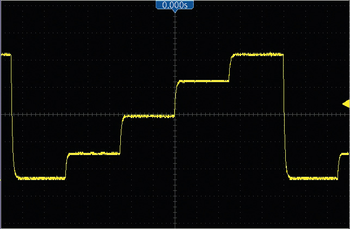Screen dimensions: 350x229
Task: Click the yellow trigger level arrow marker
Action: pyautogui.click(x=346, y=104)
